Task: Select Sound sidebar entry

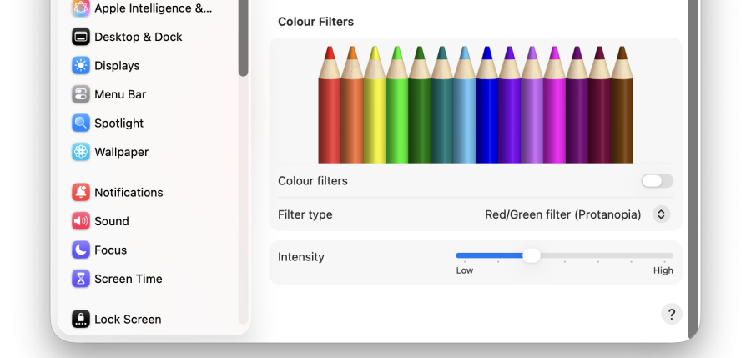Action: [x=112, y=221]
